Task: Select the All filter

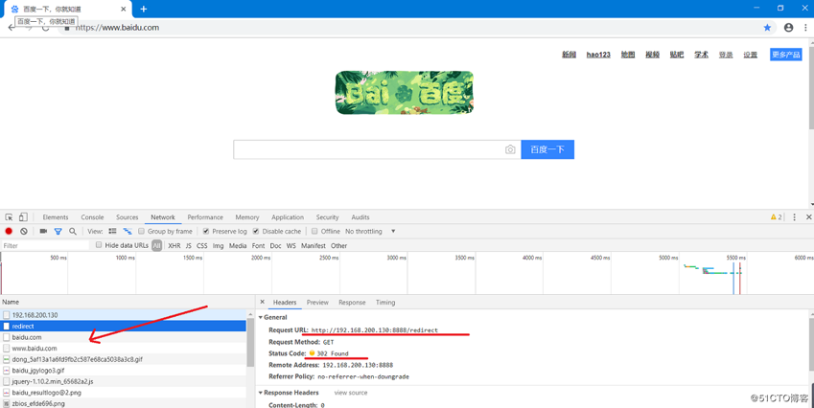Action: coord(157,246)
